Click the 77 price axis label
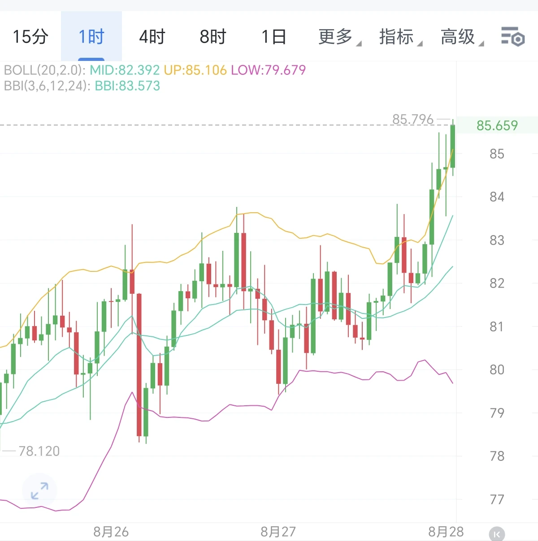The image size is (538, 541). (497, 499)
